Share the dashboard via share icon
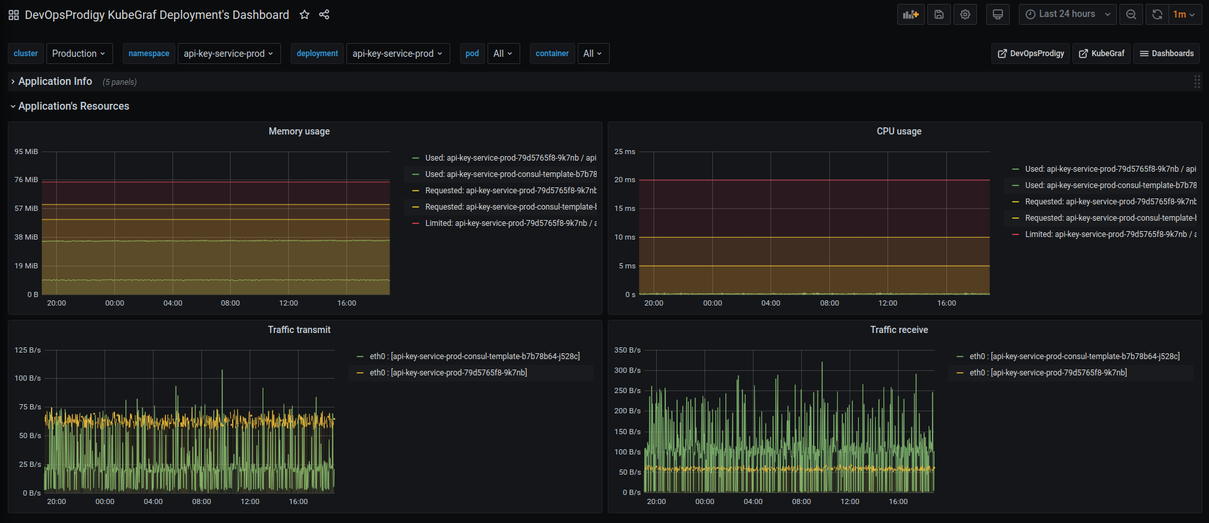This screenshot has height=523, width=1209. coord(324,14)
